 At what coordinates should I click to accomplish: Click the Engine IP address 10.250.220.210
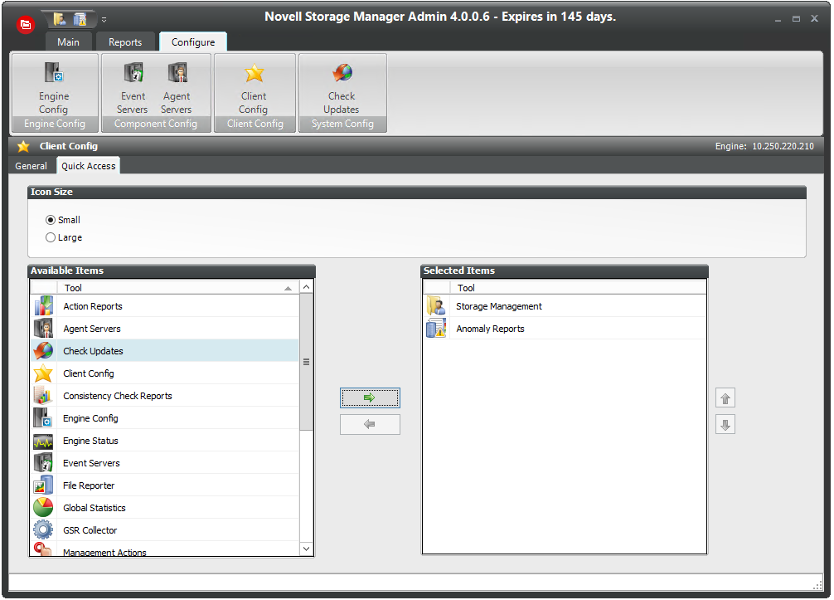pyautogui.click(x=783, y=146)
